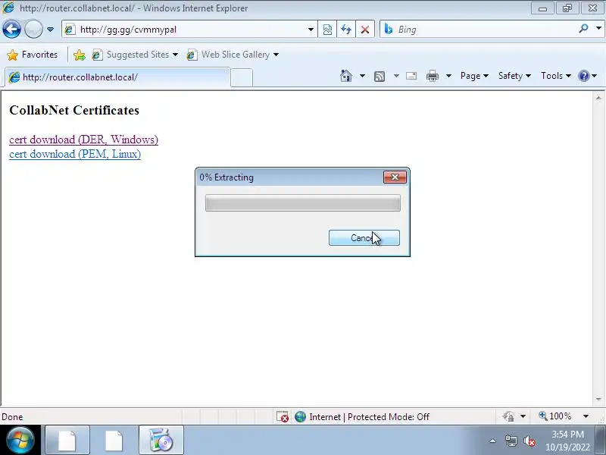
Task: Click the greyed Forward navigation button
Action: click(x=33, y=29)
